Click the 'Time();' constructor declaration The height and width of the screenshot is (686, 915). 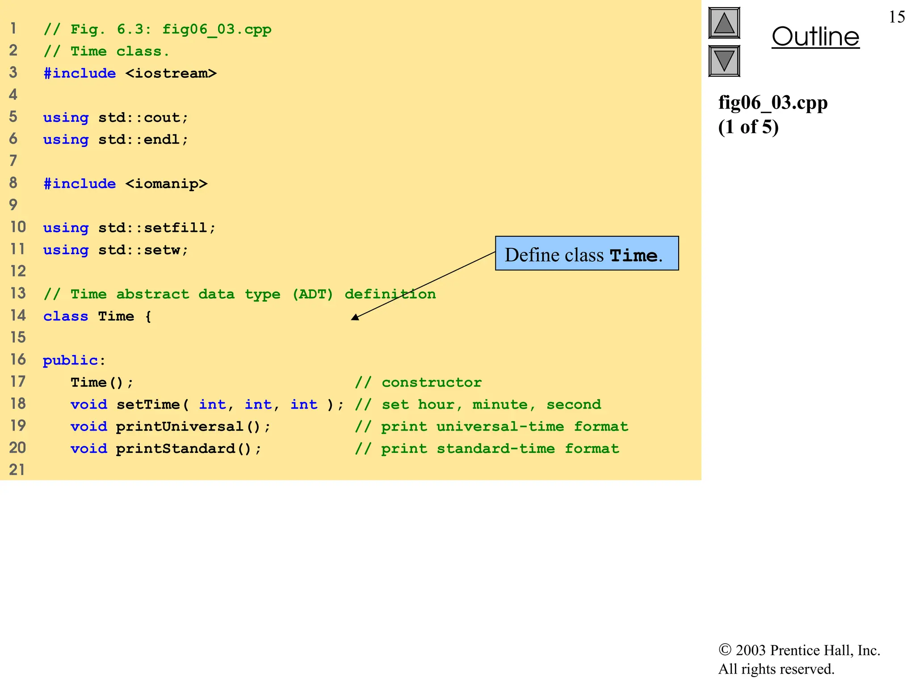[x=102, y=382]
